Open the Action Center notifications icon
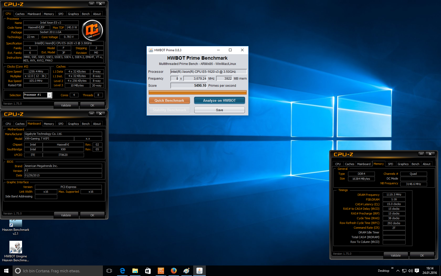Screen dimensions: 441x276 tap(417, 271)
